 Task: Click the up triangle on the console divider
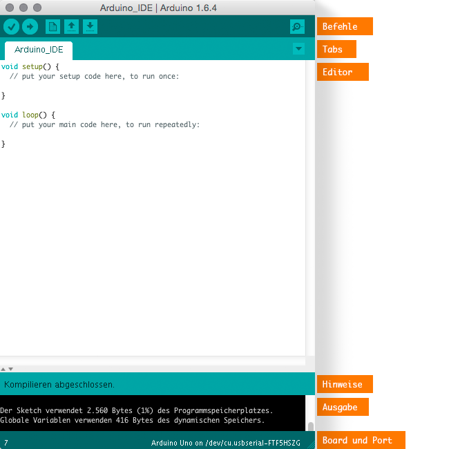(3, 369)
